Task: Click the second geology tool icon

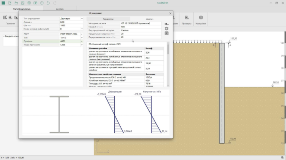Action: tap(10, 17)
